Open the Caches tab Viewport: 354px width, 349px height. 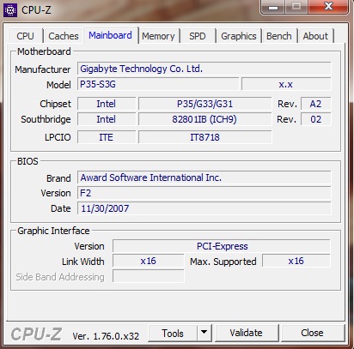(64, 36)
